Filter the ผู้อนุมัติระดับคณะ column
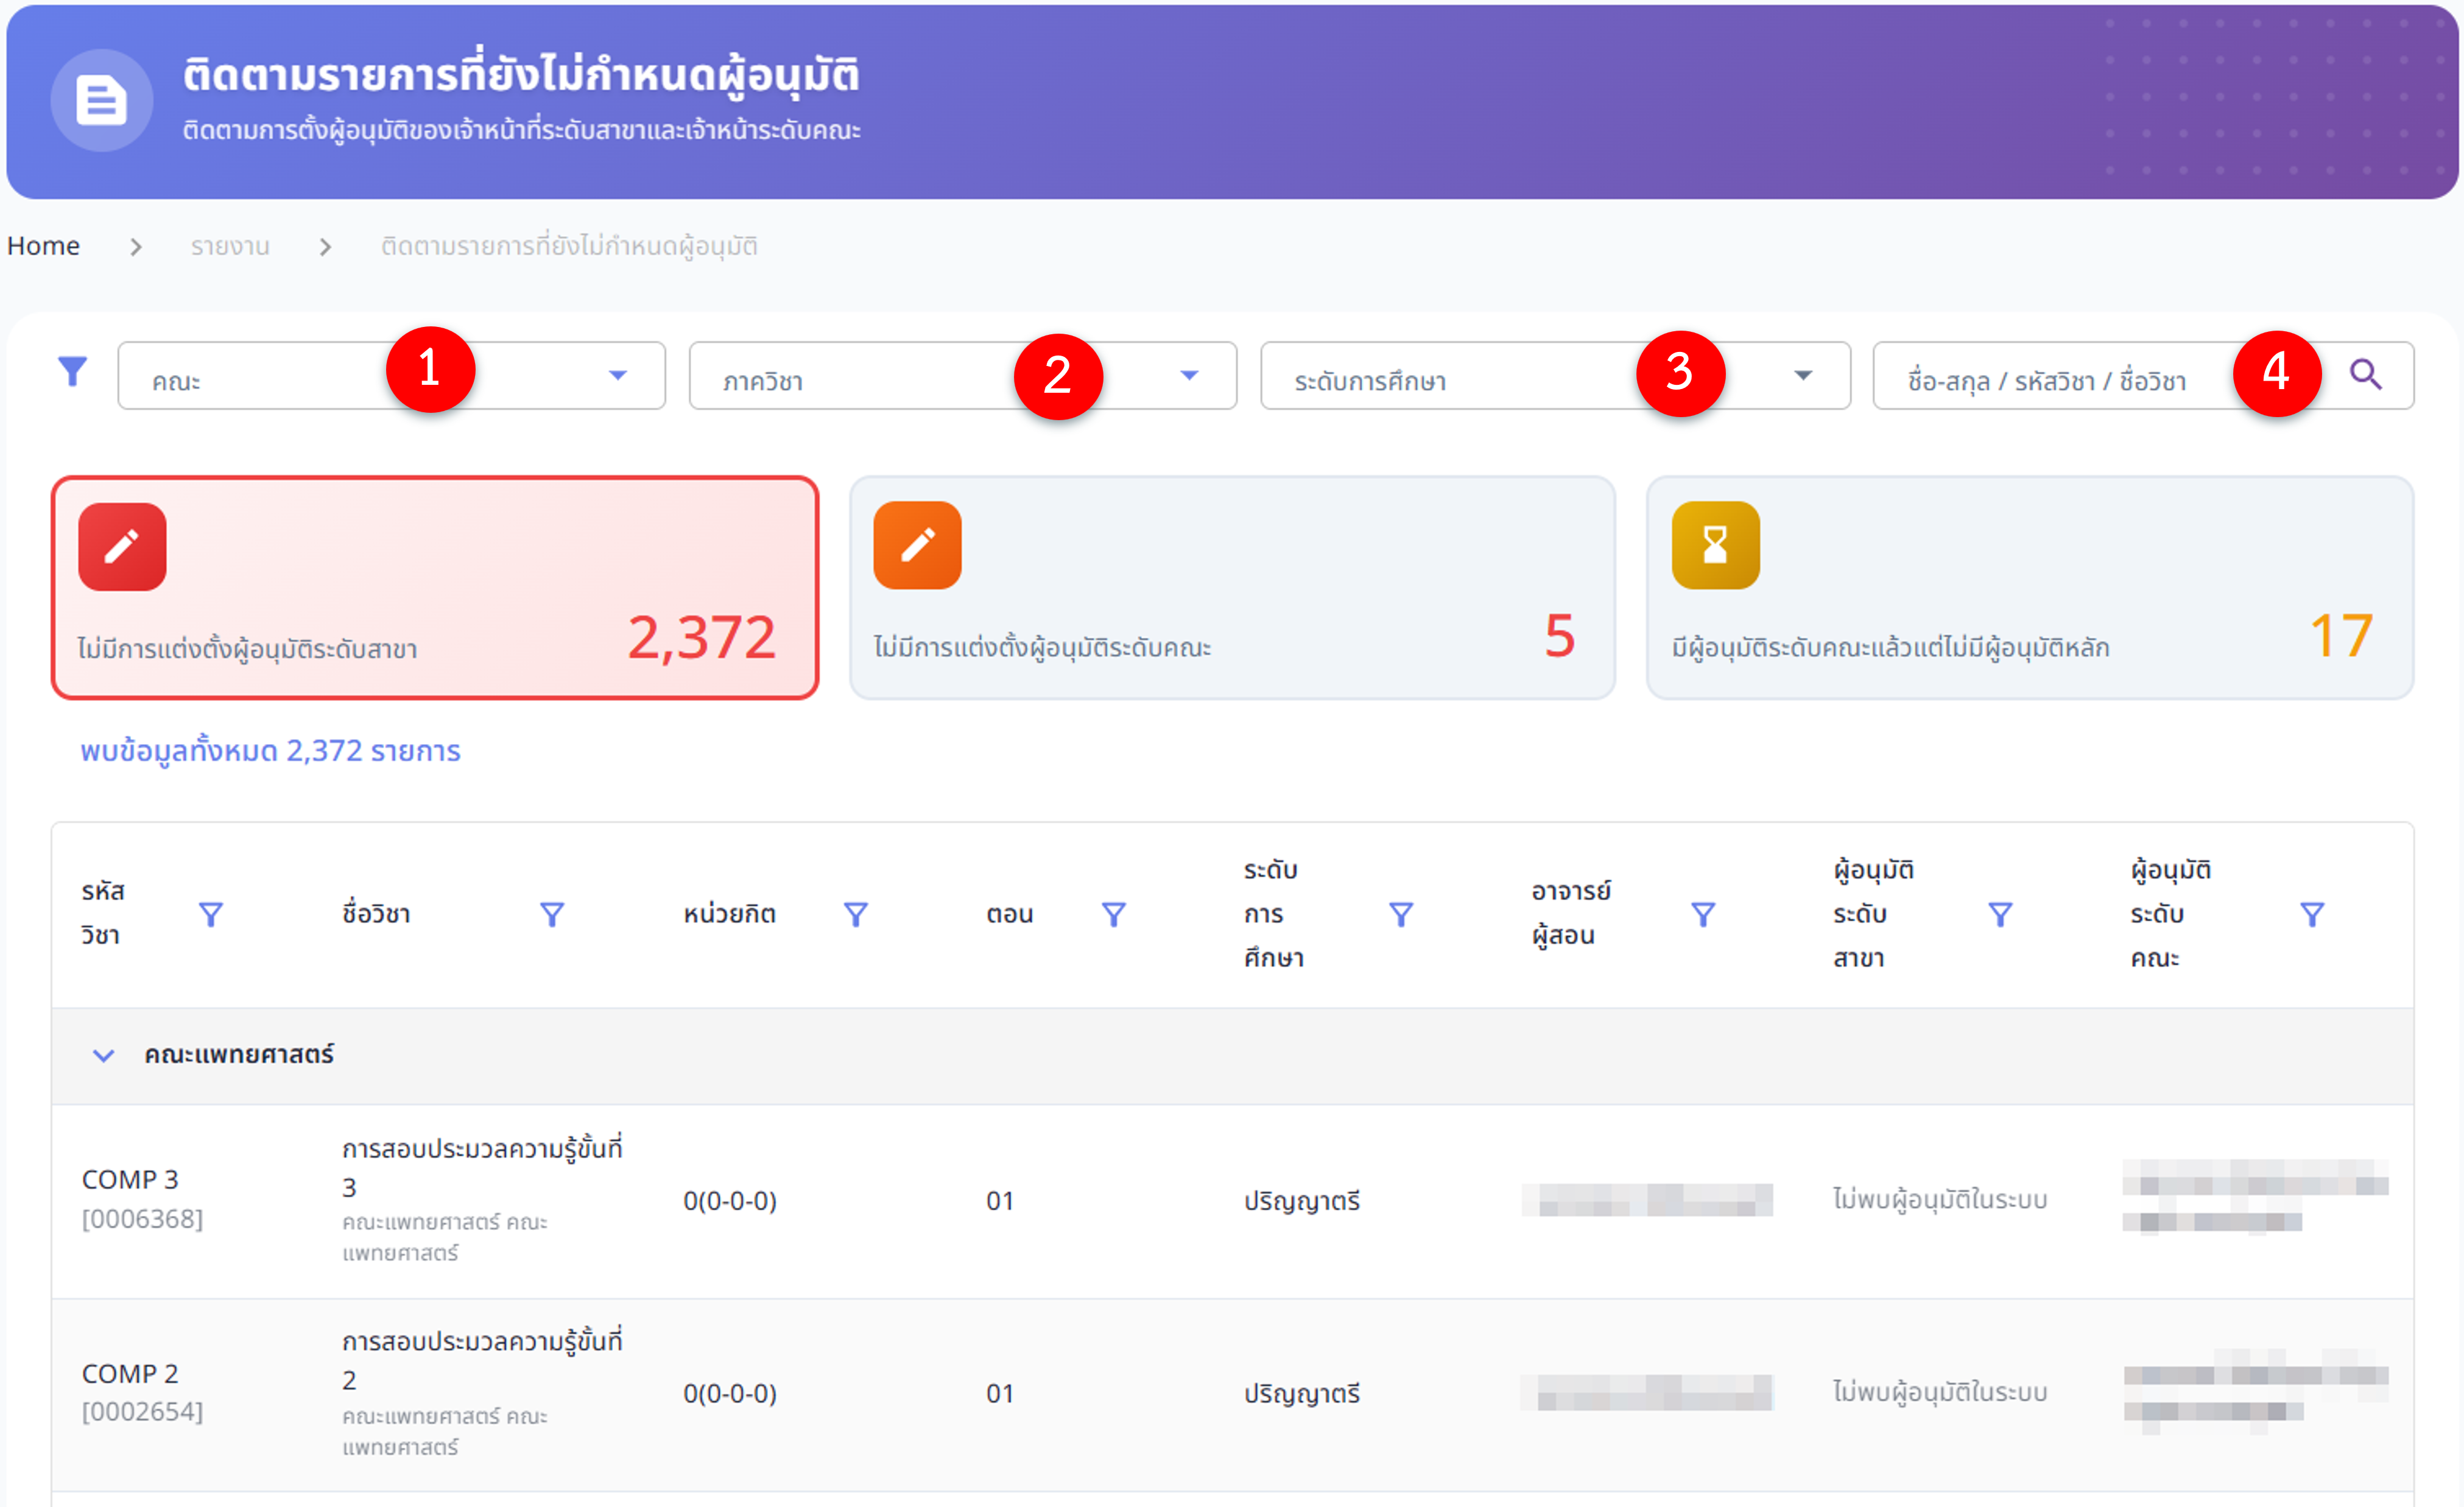This screenshot has height=1507, width=2464. point(2312,914)
